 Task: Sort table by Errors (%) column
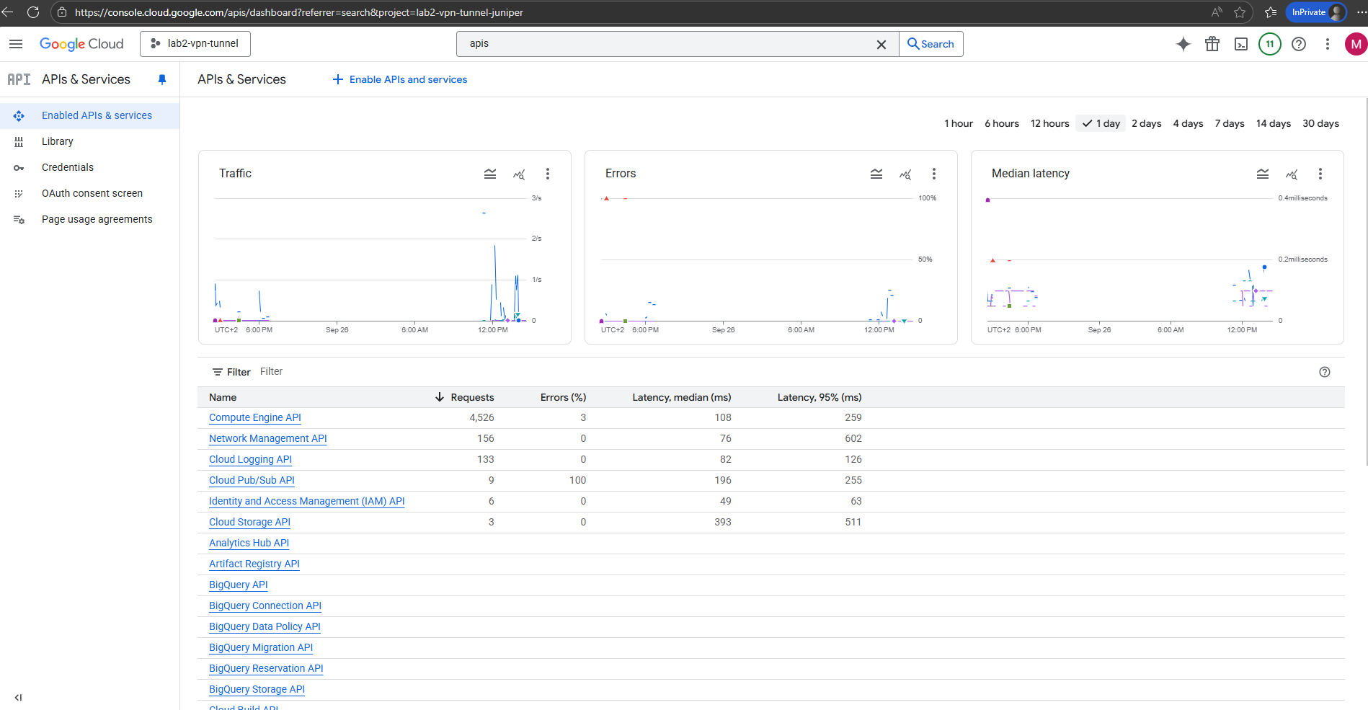[563, 397]
